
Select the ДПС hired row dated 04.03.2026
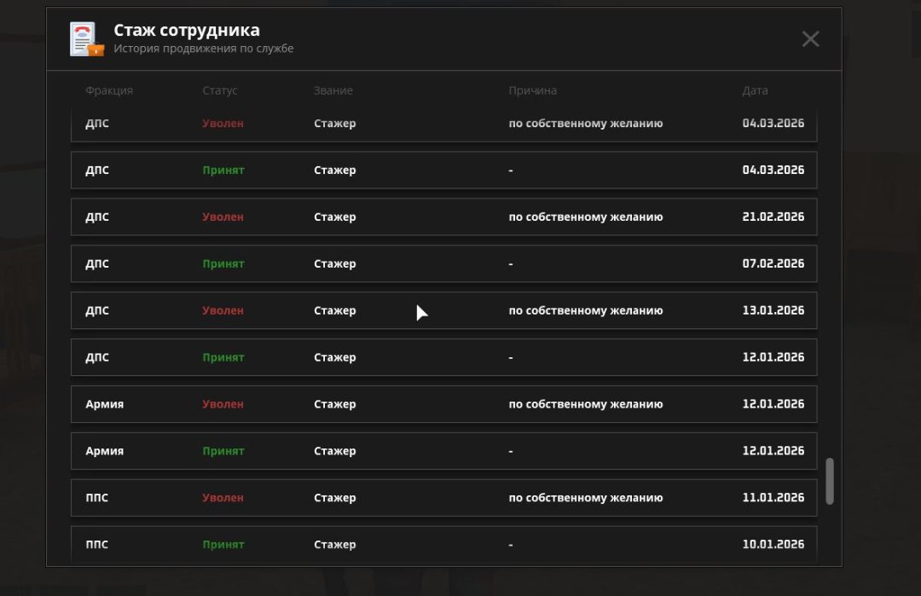(x=444, y=170)
